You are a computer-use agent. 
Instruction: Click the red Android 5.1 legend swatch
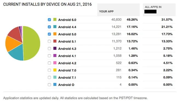(x=55, y=41)
